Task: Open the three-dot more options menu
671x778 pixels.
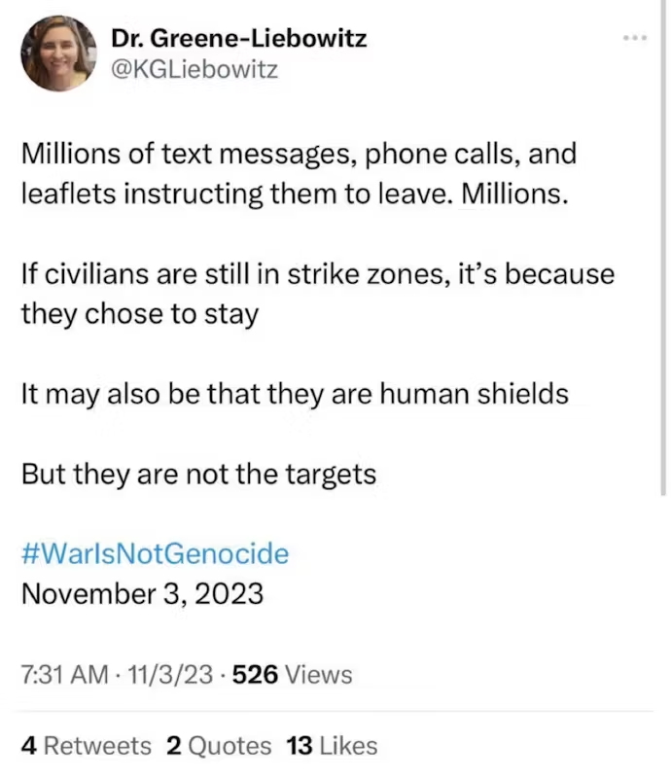Action: coord(636,38)
